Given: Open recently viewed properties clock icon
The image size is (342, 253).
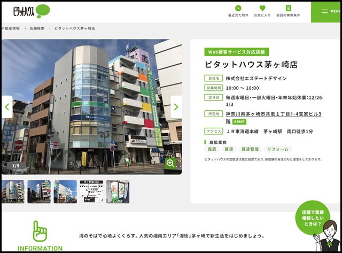Looking at the screenshot, I should tap(238, 9).
